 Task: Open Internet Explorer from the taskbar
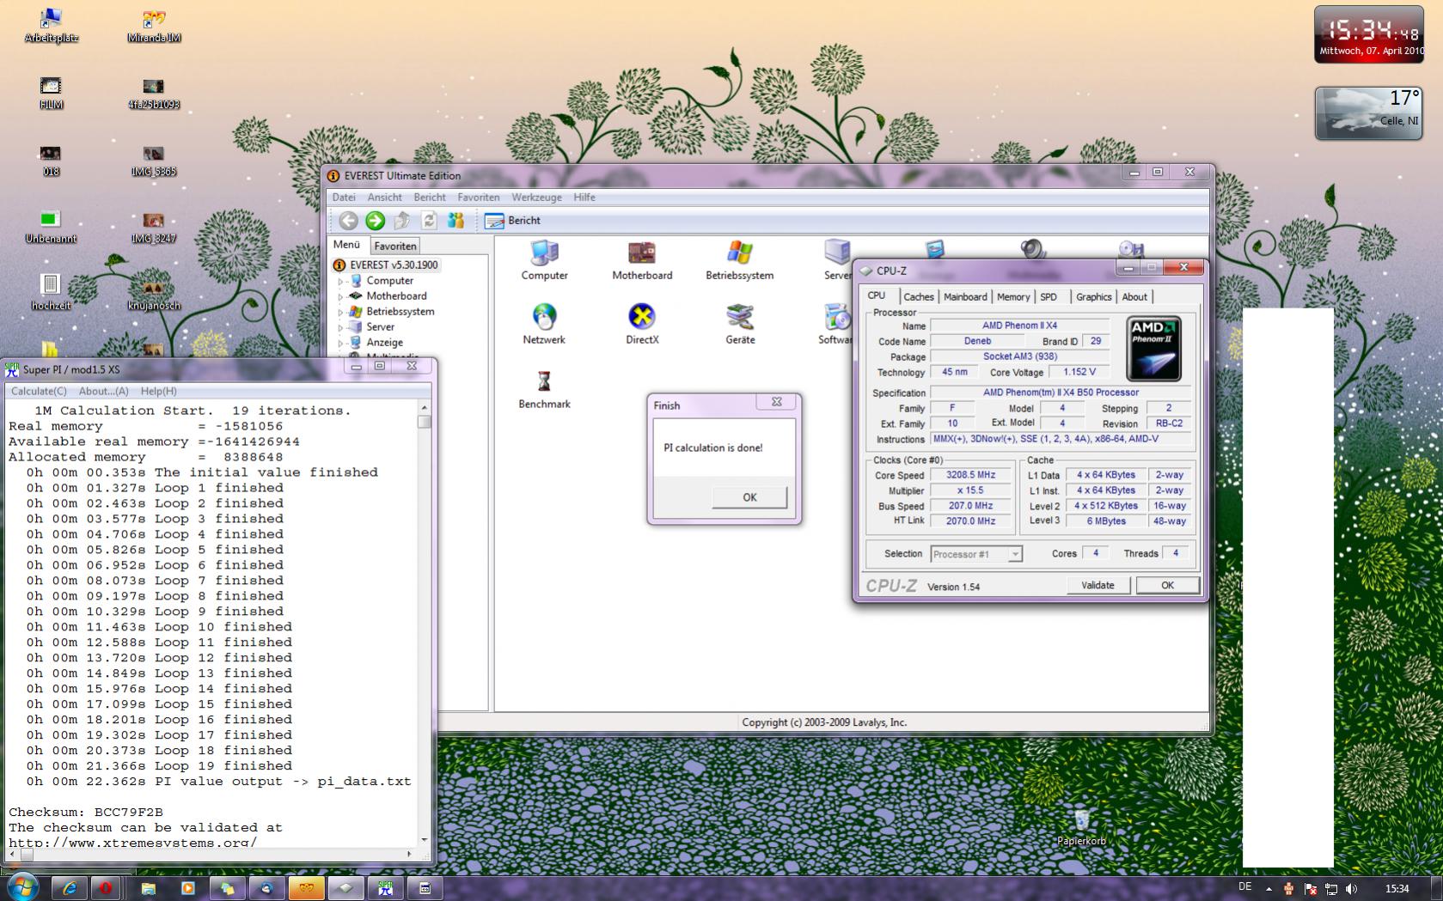click(x=70, y=888)
